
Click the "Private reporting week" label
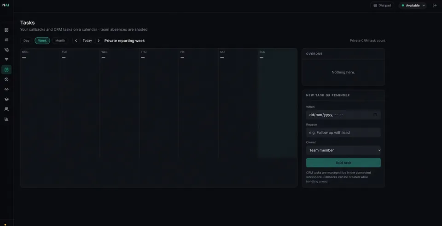point(125,41)
